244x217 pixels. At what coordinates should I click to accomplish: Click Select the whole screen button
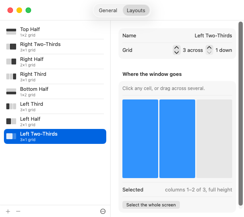pos(151,205)
